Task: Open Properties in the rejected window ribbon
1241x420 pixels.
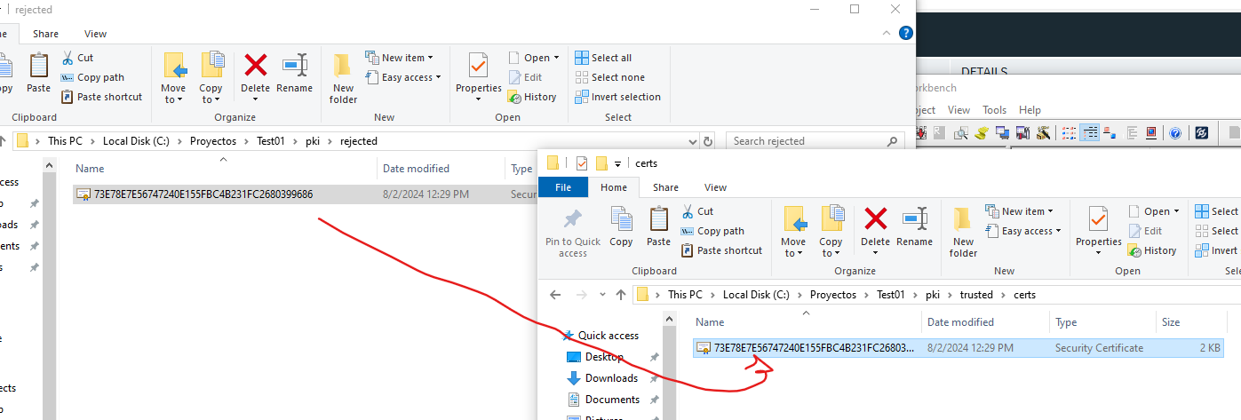Action: click(479, 78)
